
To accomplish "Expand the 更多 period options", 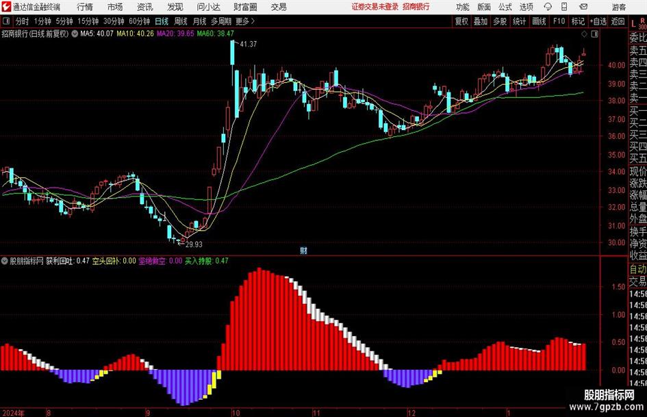I will point(245,21).
